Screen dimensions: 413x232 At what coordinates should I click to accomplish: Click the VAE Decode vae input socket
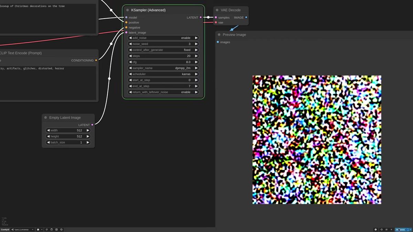pos(216,22)
